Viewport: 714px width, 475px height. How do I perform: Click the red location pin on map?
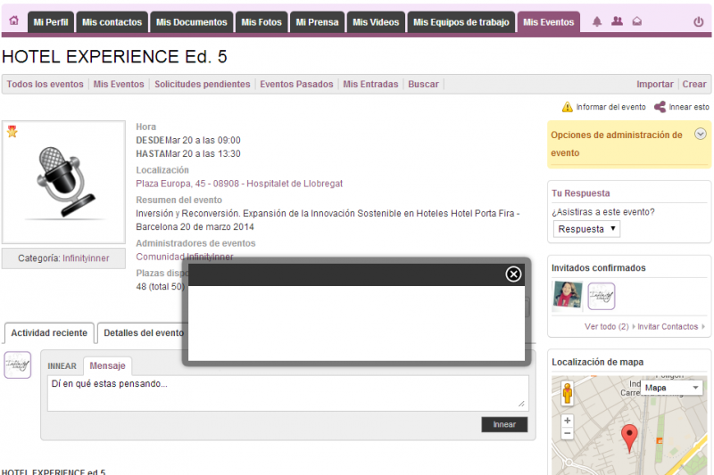click(x=629, y=438)
